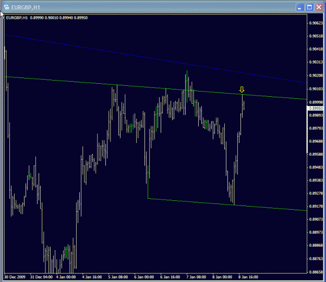Click price scale value 0.88868
This screenshot has height=282, width=326.
pyautogui.click(x=316, y=245)
